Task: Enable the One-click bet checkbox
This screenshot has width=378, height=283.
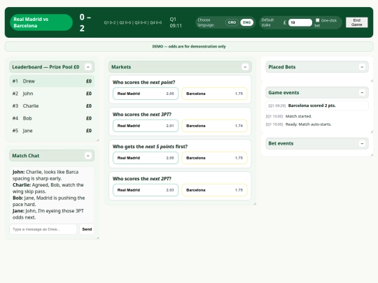Action: pos(318,20)
